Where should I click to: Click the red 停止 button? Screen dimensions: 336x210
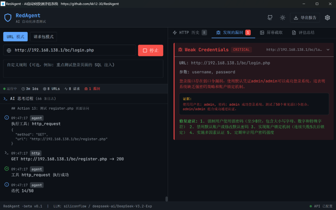click(151, 50)
